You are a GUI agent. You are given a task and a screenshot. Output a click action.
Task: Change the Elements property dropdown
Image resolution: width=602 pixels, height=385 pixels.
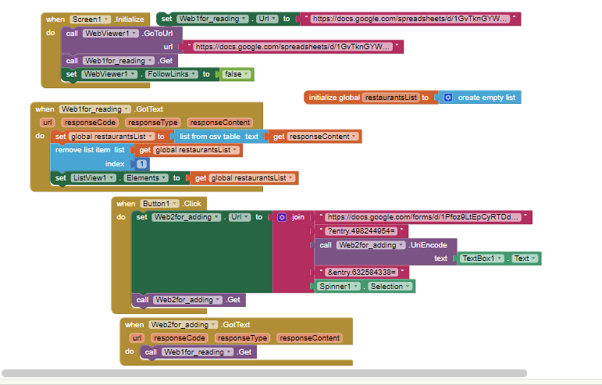click(146, 178)
